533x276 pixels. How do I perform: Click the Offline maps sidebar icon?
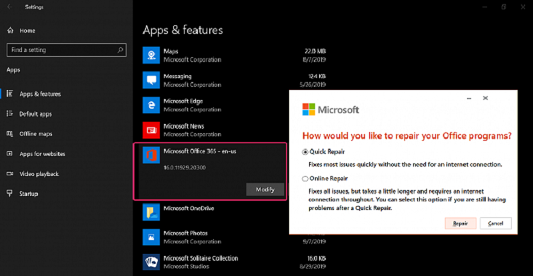coord(10,134)
